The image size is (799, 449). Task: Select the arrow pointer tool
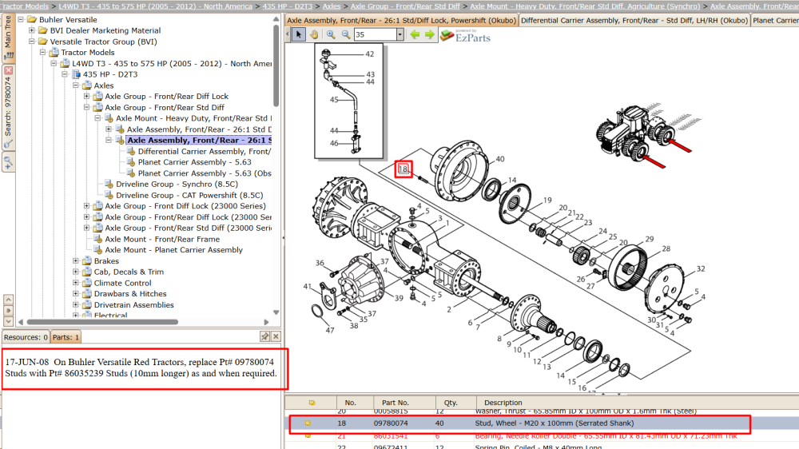(x=299, y=34)
